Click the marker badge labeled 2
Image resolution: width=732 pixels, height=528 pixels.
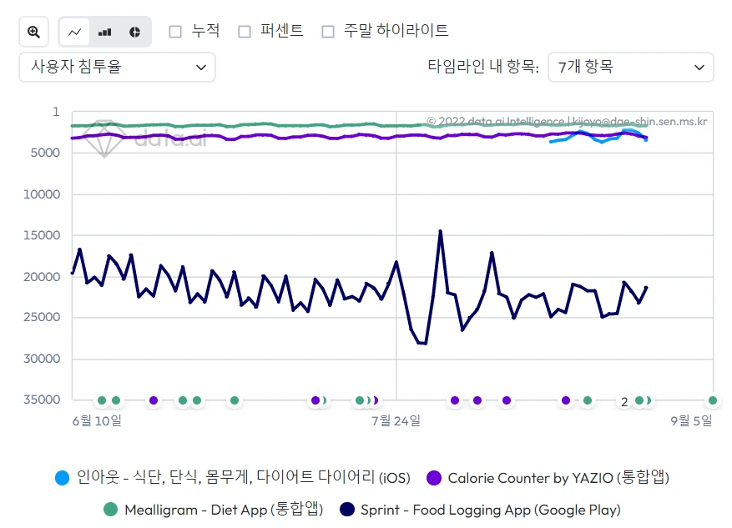coord(624,401)
